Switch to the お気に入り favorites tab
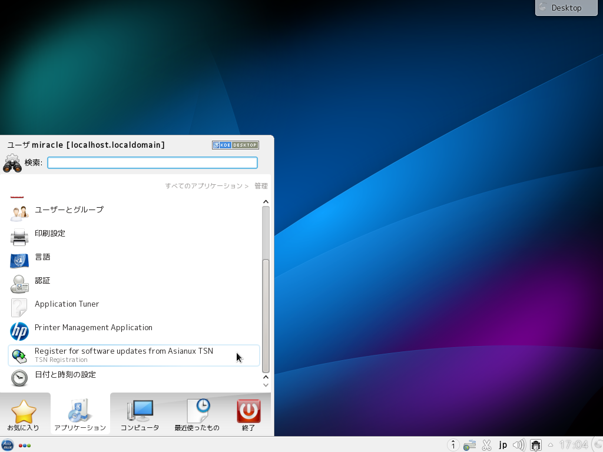Screen dimensions: 603x452 pyautogui.click(x=24, y=415)
